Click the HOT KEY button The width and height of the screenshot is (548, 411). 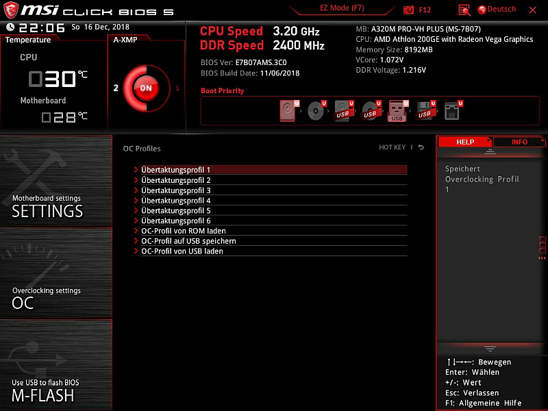tap(392, 147)
